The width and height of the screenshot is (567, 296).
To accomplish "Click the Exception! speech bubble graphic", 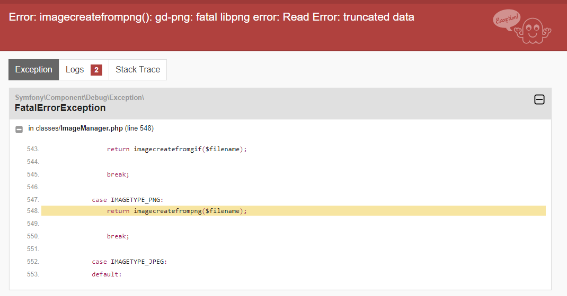I will pos(507,21).
